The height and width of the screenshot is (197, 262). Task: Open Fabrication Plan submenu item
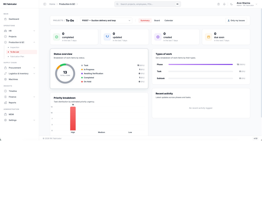pos(17,56)
